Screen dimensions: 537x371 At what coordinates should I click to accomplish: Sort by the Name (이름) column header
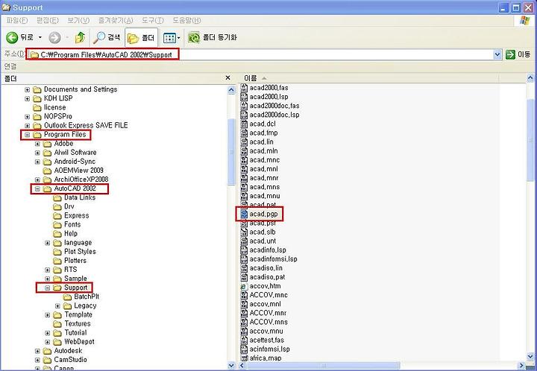(251, 78)
